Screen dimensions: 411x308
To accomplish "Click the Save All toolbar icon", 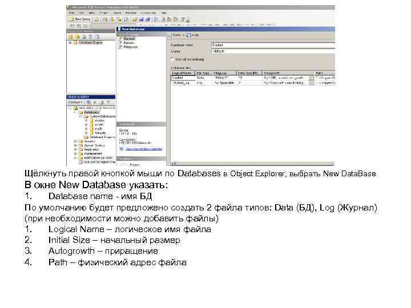I will point(148,19).
